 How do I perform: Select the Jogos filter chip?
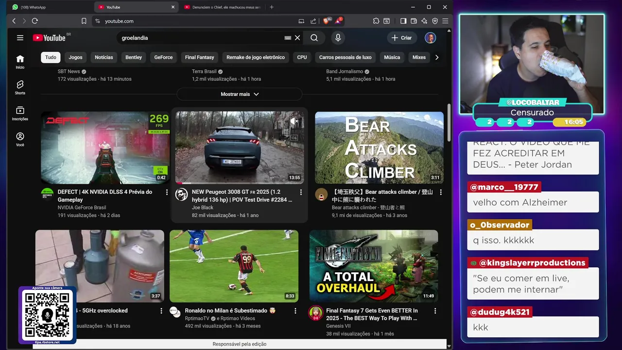(x=75, y=57)
